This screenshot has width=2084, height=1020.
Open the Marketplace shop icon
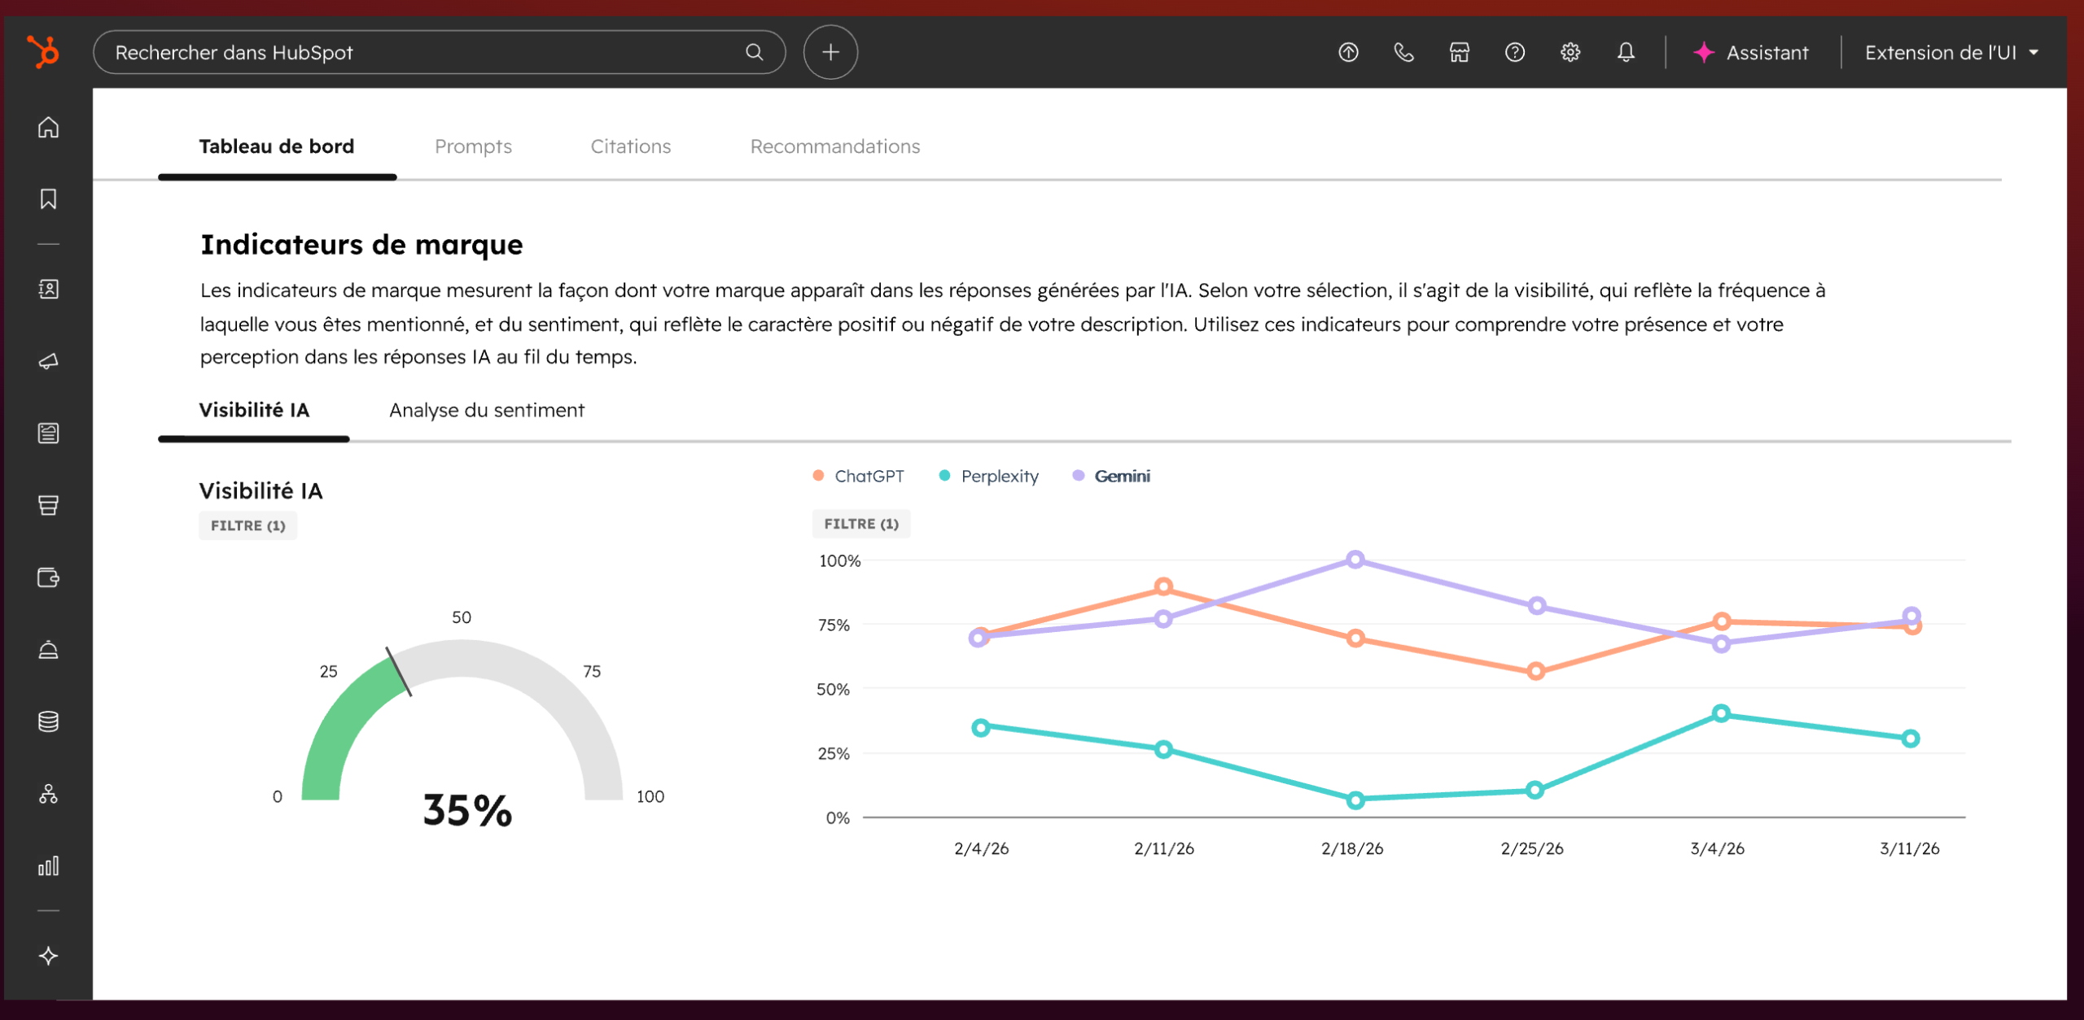coord(1459,52)
